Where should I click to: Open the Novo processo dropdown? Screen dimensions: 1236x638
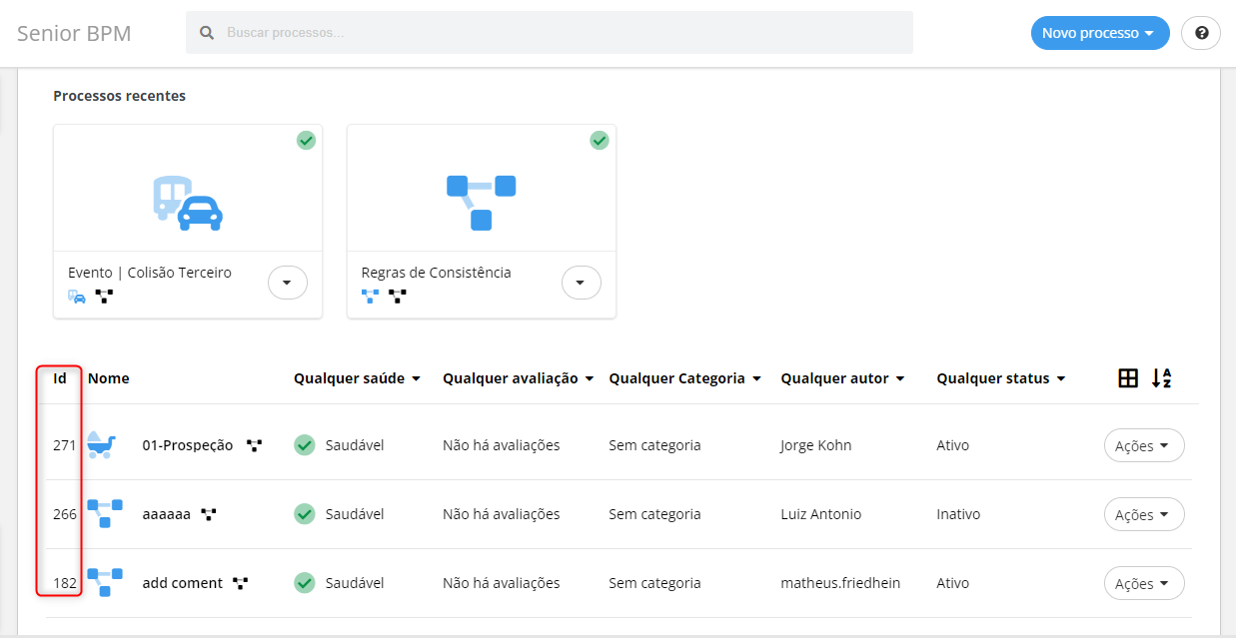tap(1099, 33)
